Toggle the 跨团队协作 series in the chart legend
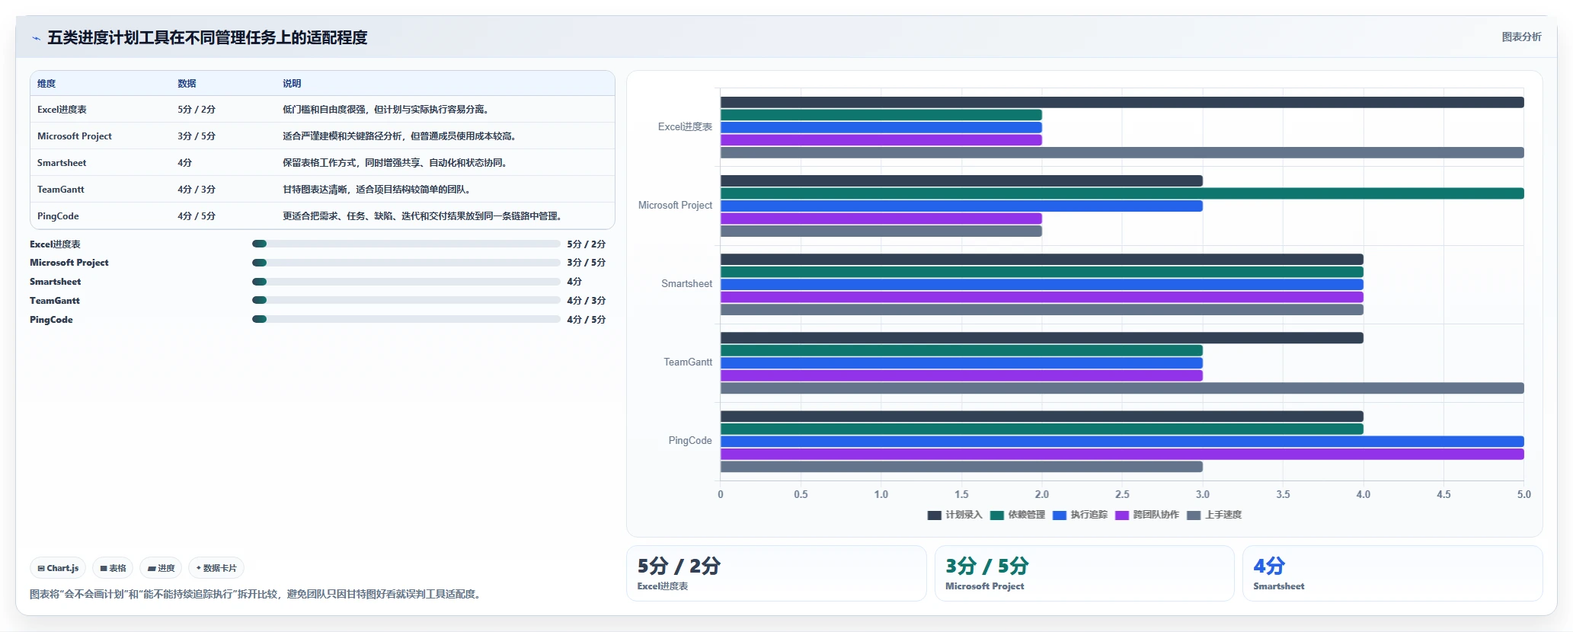 (x=1146, y=515)
